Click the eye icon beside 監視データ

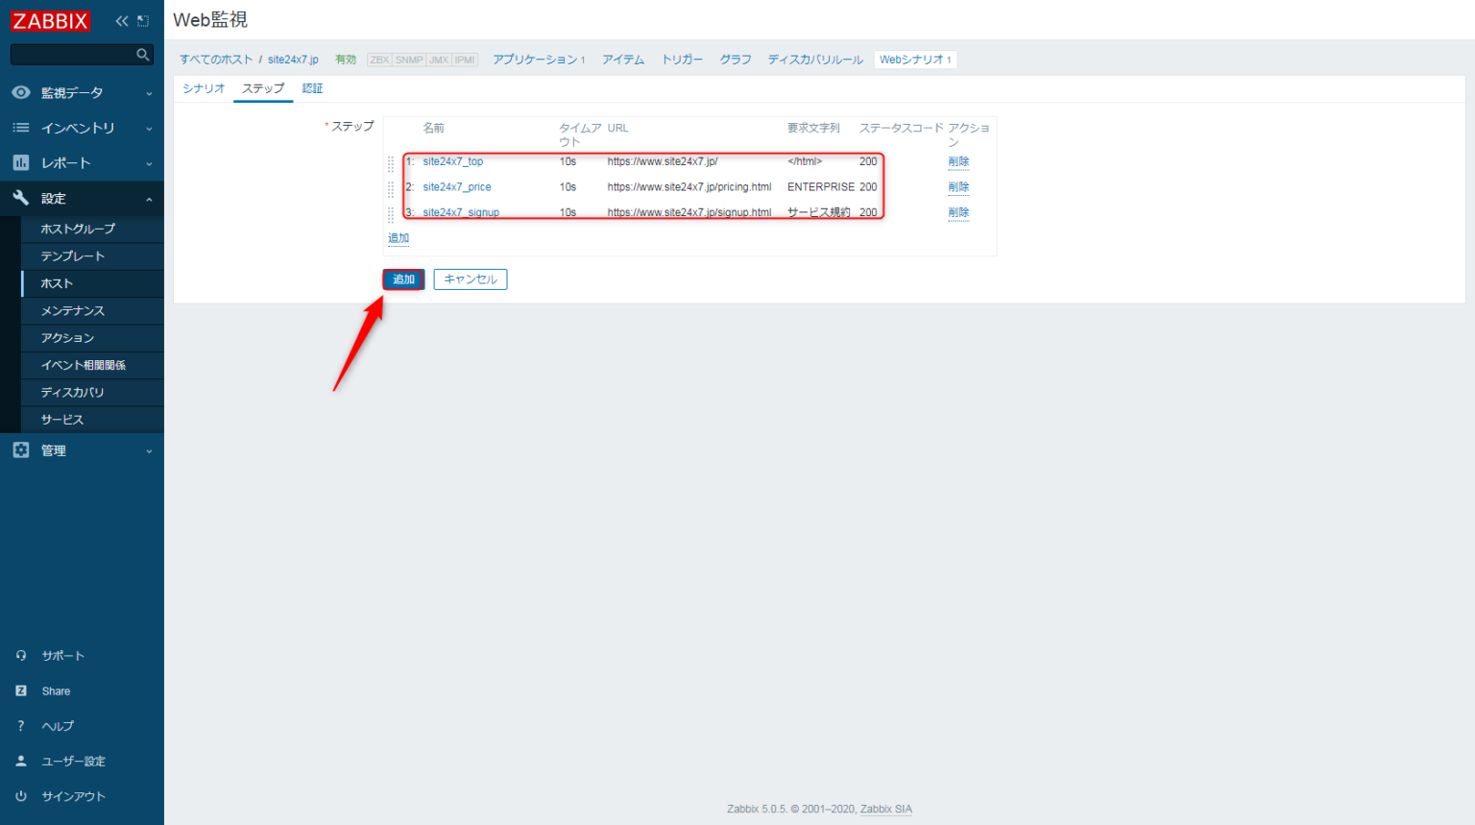point(21,92)
